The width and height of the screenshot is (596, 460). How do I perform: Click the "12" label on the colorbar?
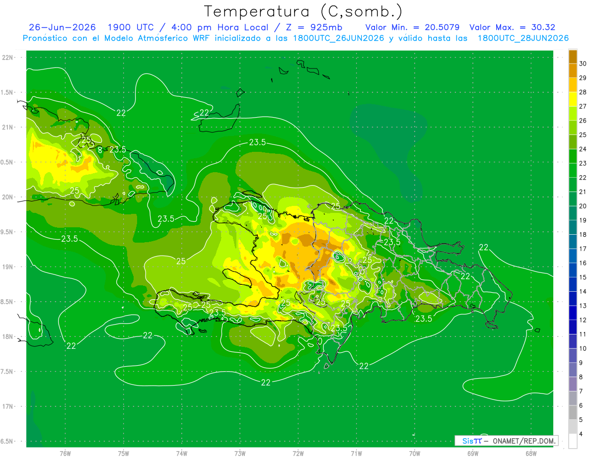[583, 320]
